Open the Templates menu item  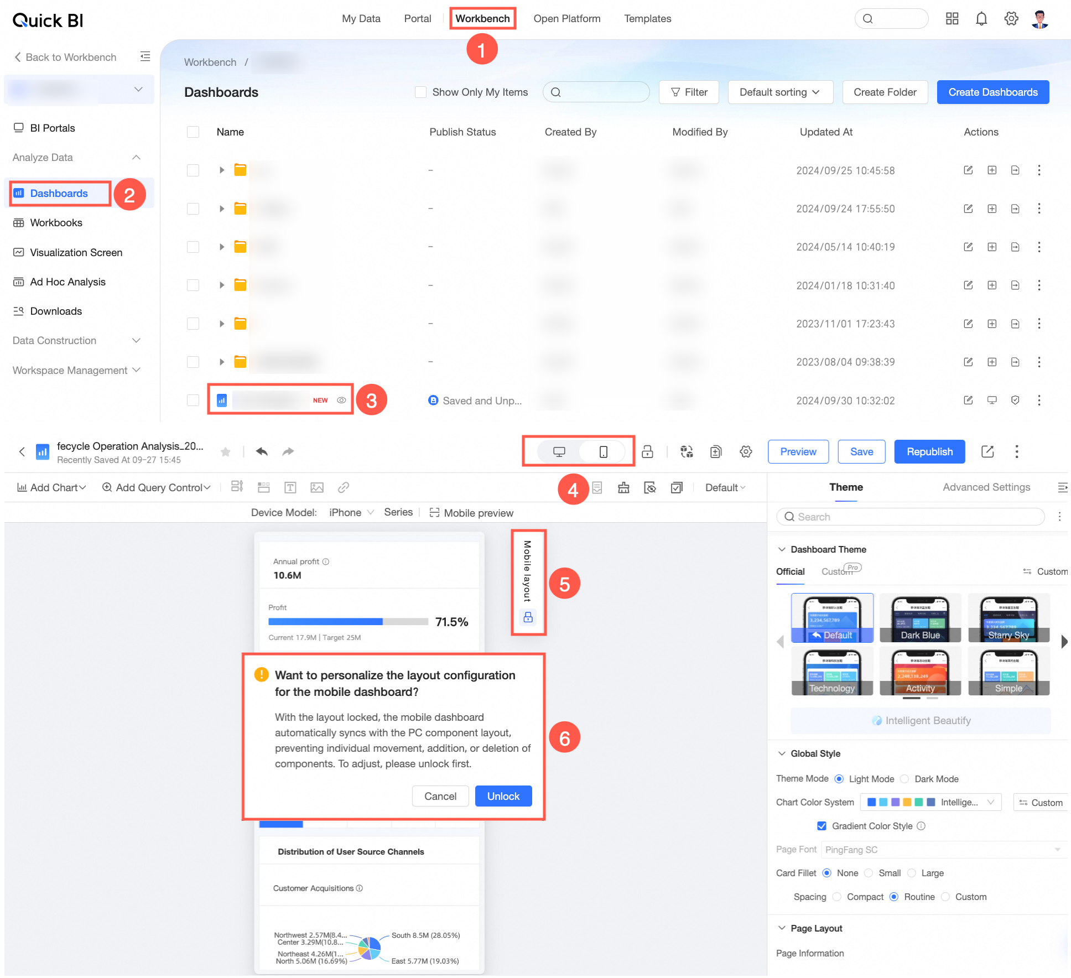tap(648, 19)
